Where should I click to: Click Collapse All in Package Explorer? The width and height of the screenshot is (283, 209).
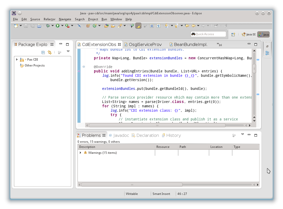click(43, 52)
